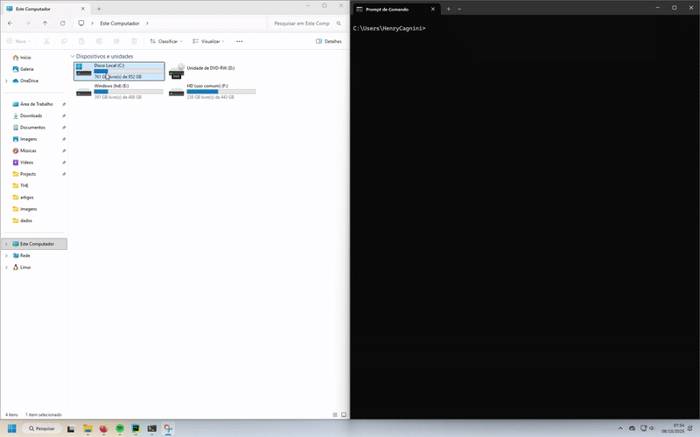Switch to large icons view in status bar
This screenshot has width=700, height=437.
coord(342,414)
